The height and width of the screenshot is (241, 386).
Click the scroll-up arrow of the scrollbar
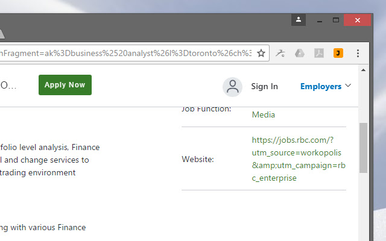pyautogui.click(x=363, y=70)
